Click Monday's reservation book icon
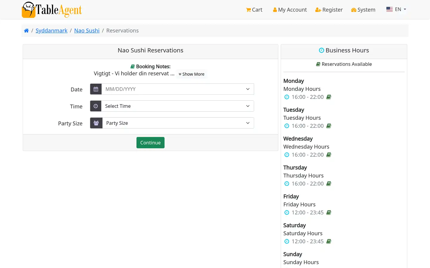 pyautogui.click(x=329, y=97)
